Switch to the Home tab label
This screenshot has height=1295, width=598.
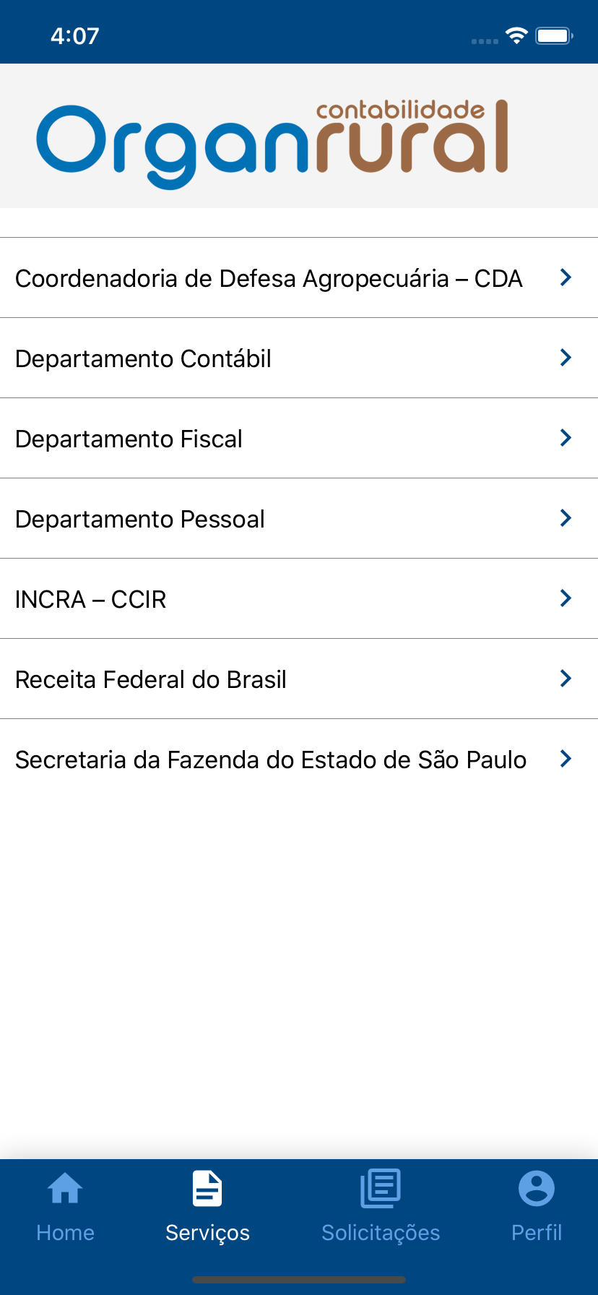[65, 1233]
